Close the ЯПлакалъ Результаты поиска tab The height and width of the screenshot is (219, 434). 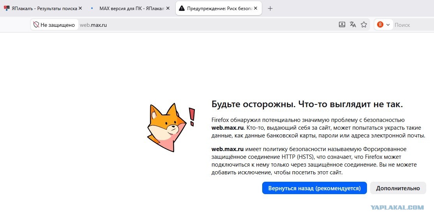tap(80, 8)
